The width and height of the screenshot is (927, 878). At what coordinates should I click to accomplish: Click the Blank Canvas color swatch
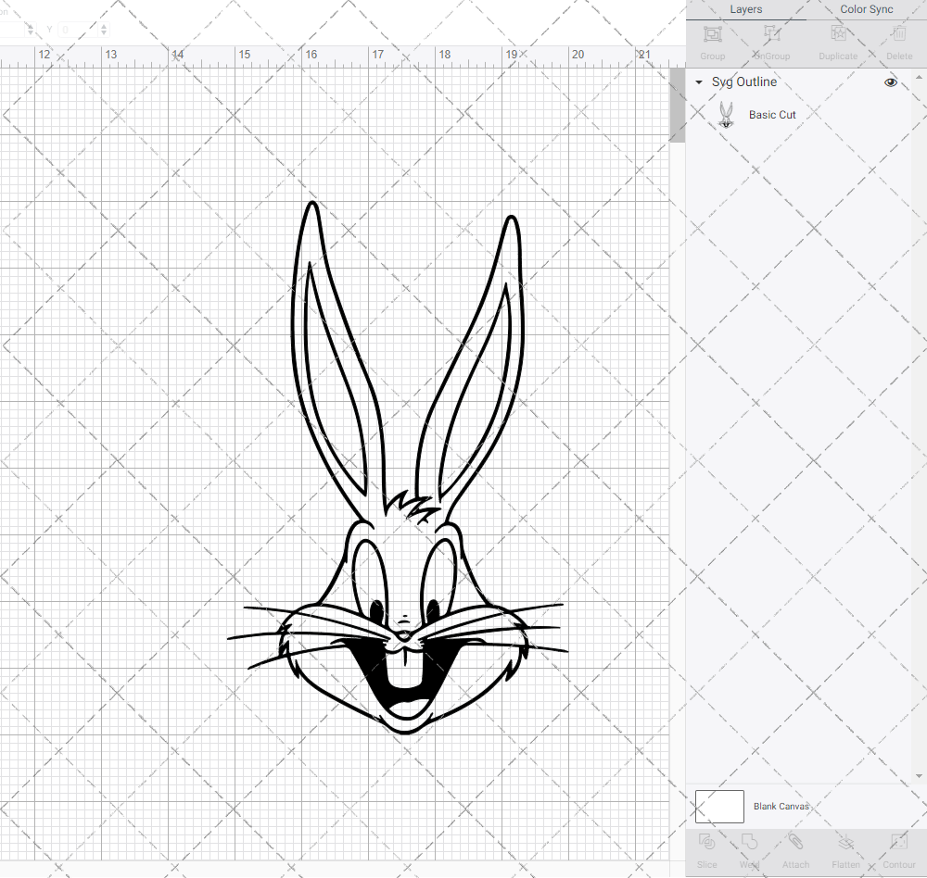719,806
